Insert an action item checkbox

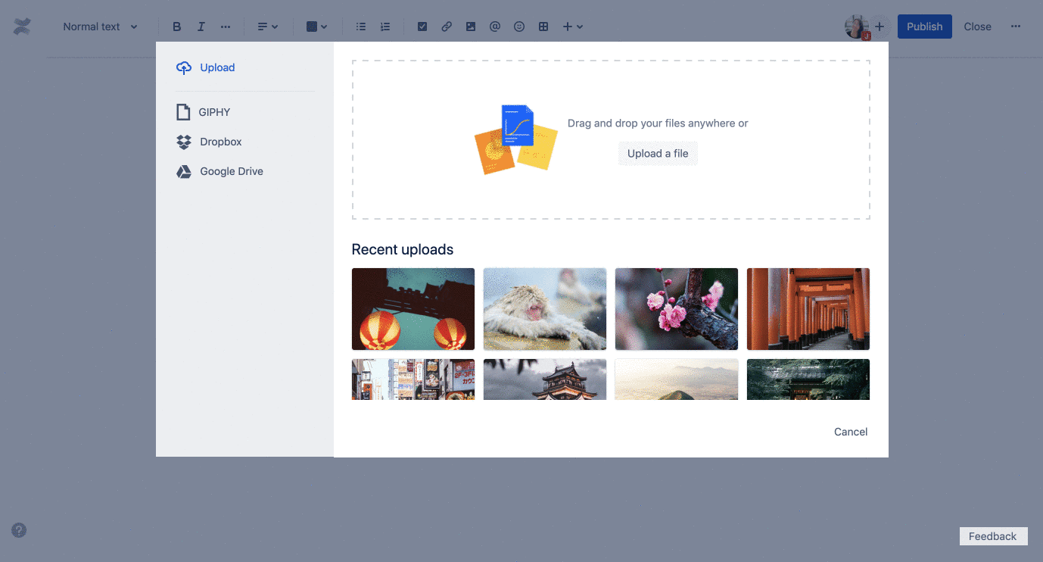click(422, 27)
